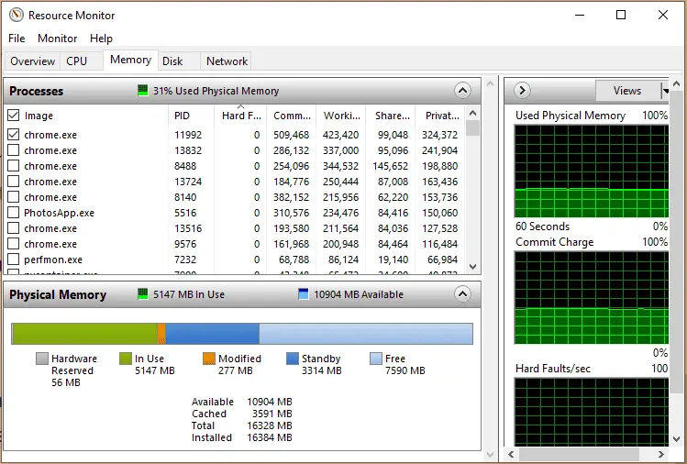
Task: Check the perfmon.exe process checkbox
Action: pyautogui.click(x=14, y=260)
